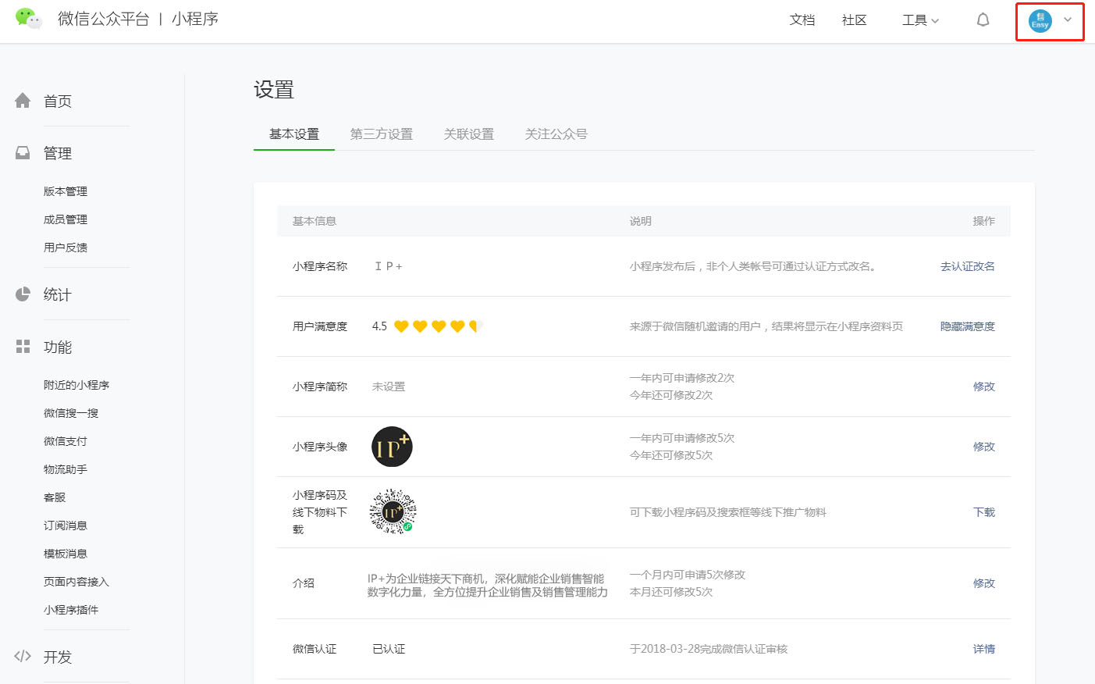Click the WeChat logo icon

click(29, 19)
